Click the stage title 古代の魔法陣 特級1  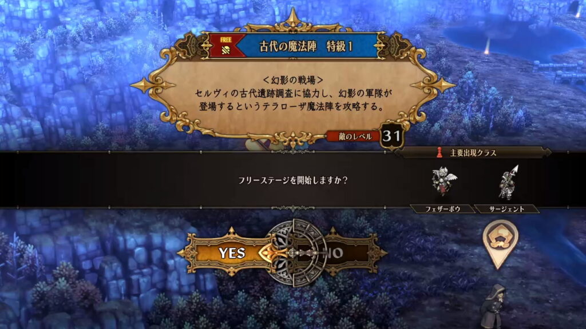pos(306,46)
